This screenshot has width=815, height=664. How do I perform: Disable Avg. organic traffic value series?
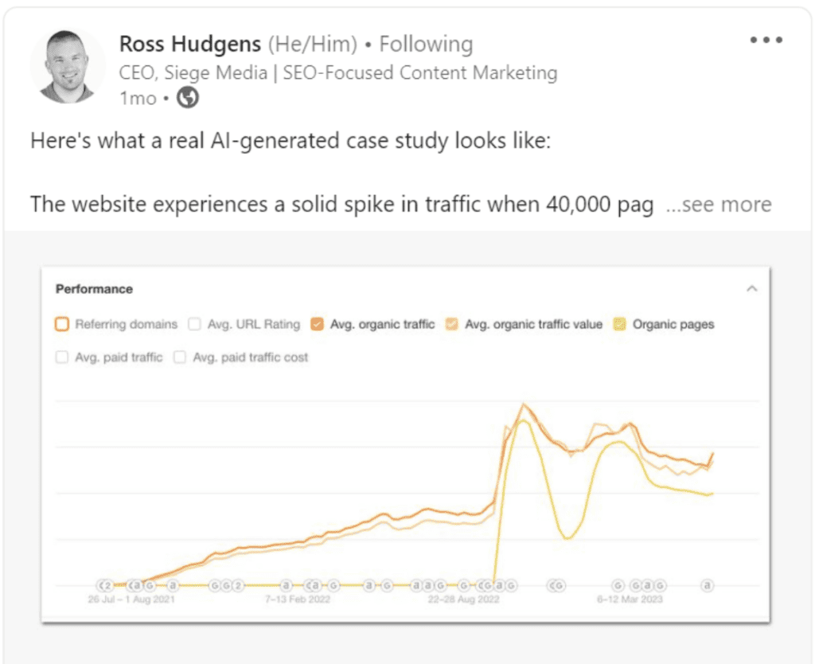[452, 324]
